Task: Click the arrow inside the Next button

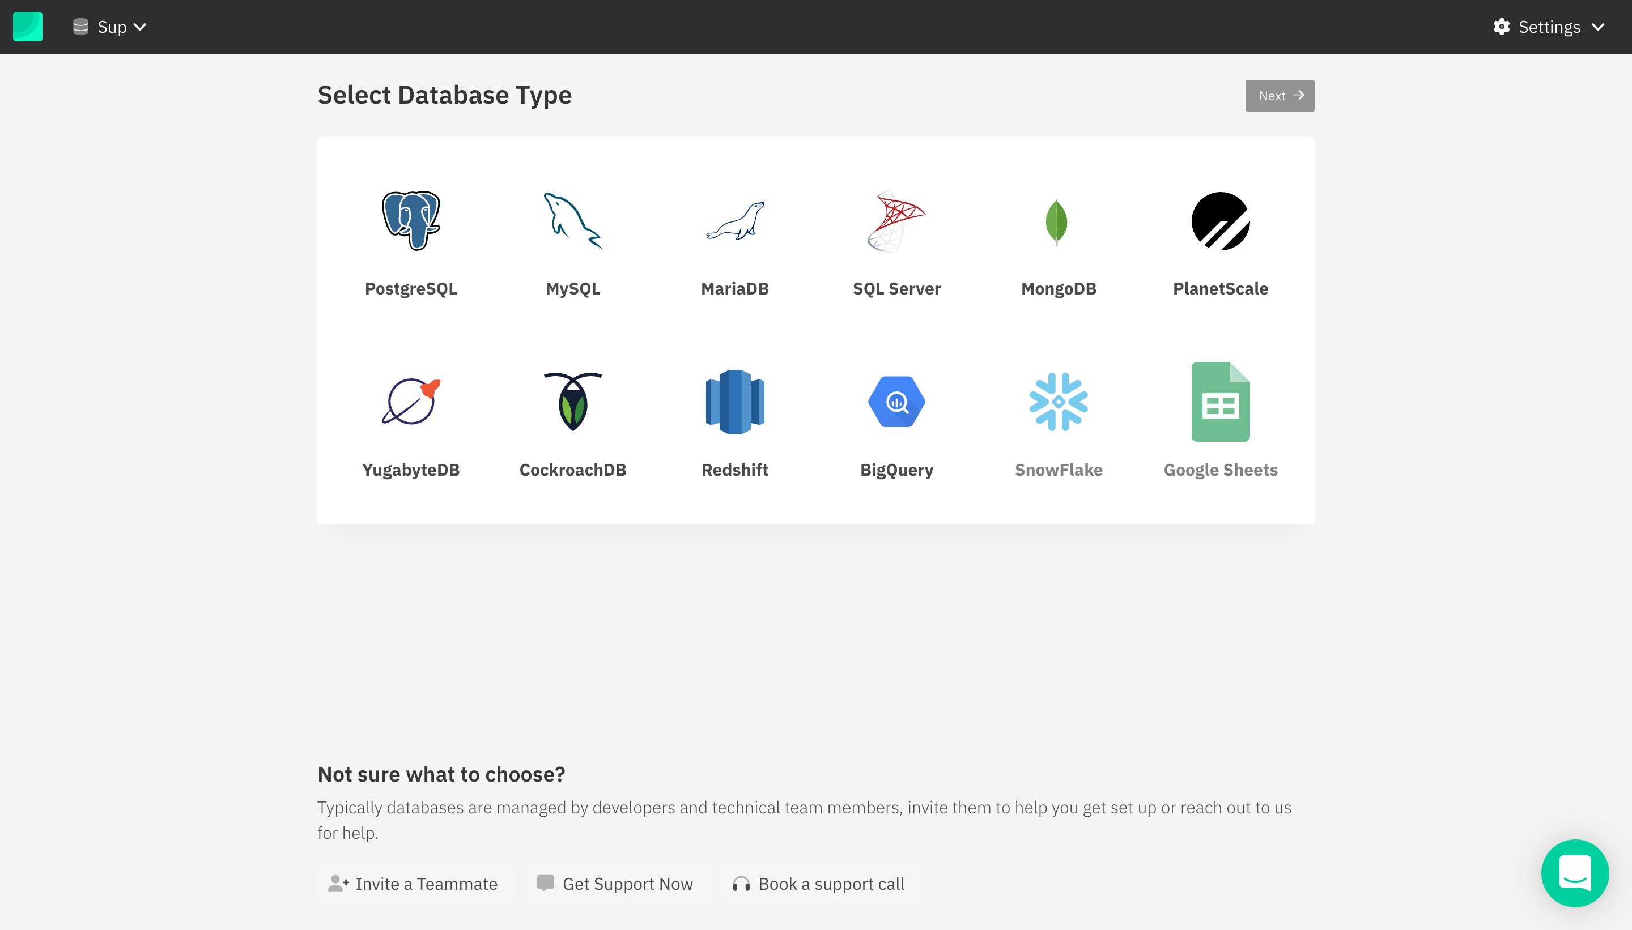Action: [x=1298, y=95]
